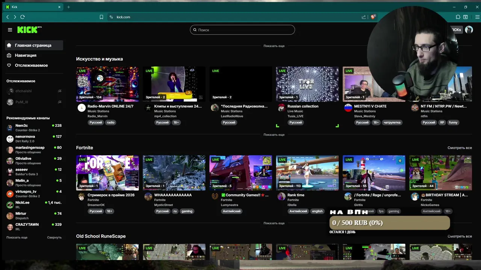The width and height of the screenshot is (481, 270).
Task: Open Mirtur channel in recommended list
Action: (34, 216)
